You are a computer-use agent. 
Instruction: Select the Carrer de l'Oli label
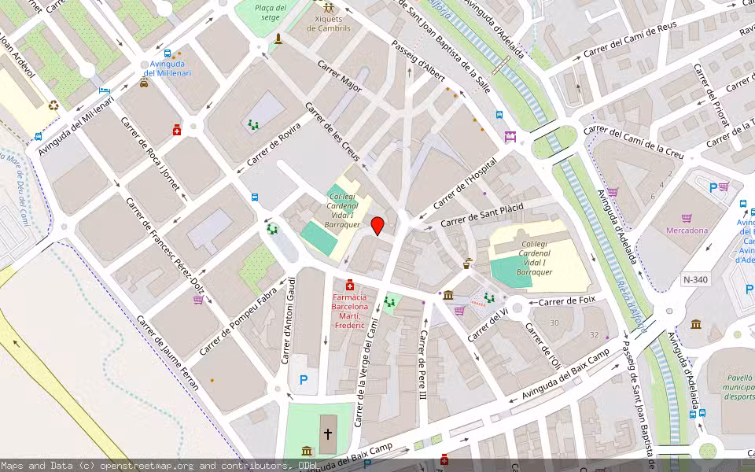(x=543, y=346)
